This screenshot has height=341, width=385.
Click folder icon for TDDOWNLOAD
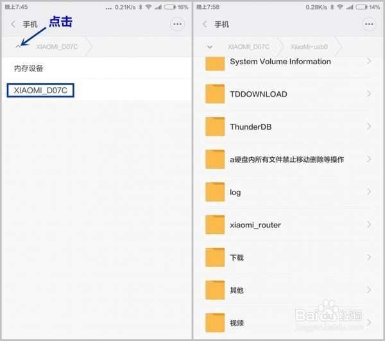tap(215, 94)
